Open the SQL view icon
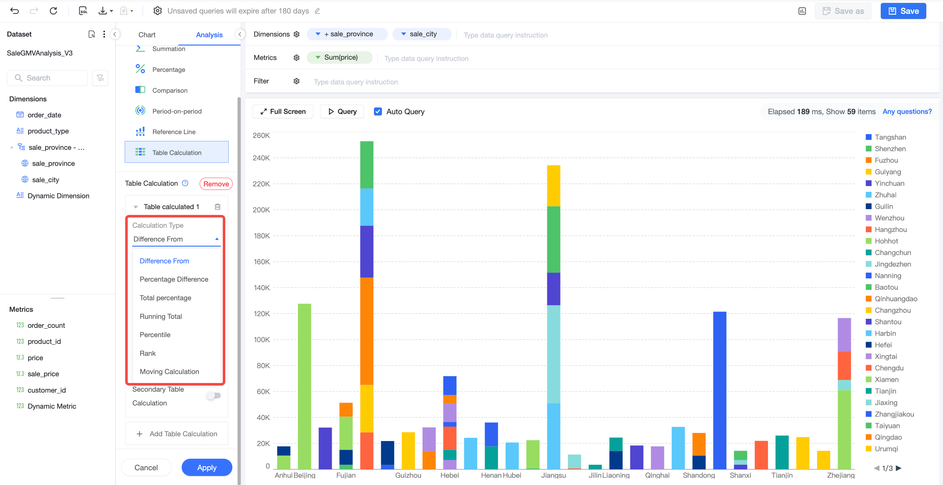This screenshot has height=485, width=943. pyautogui.click(x=83, y=11)
